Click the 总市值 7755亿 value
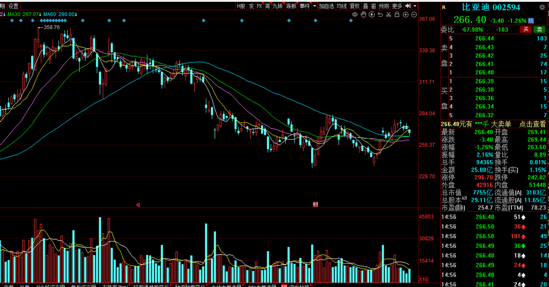 click(482, 193)
